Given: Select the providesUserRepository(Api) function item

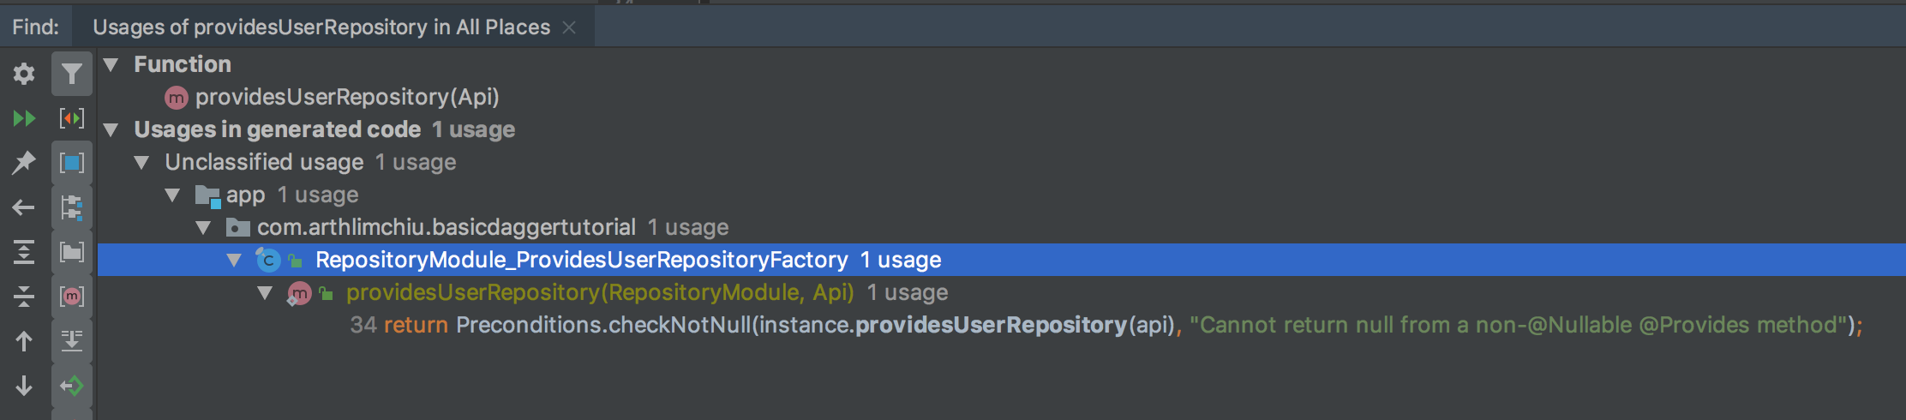Looking at the screenshot, I should (347, 97).
